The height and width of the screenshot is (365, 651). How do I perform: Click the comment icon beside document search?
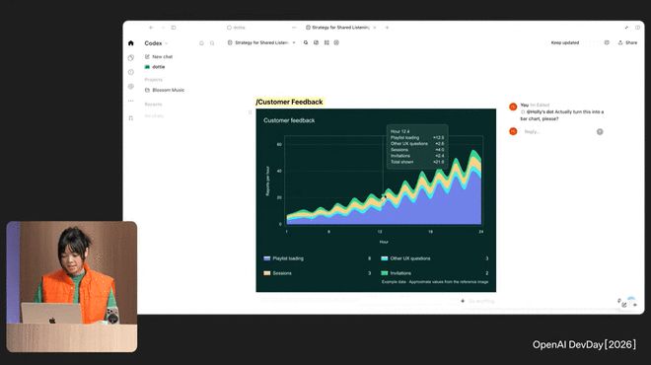[316, 42]
